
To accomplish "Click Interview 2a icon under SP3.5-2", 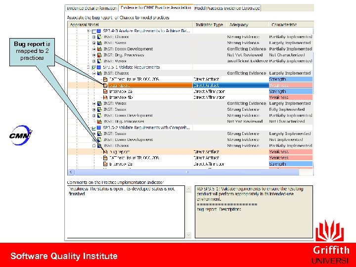I will (x=105, y=164).
